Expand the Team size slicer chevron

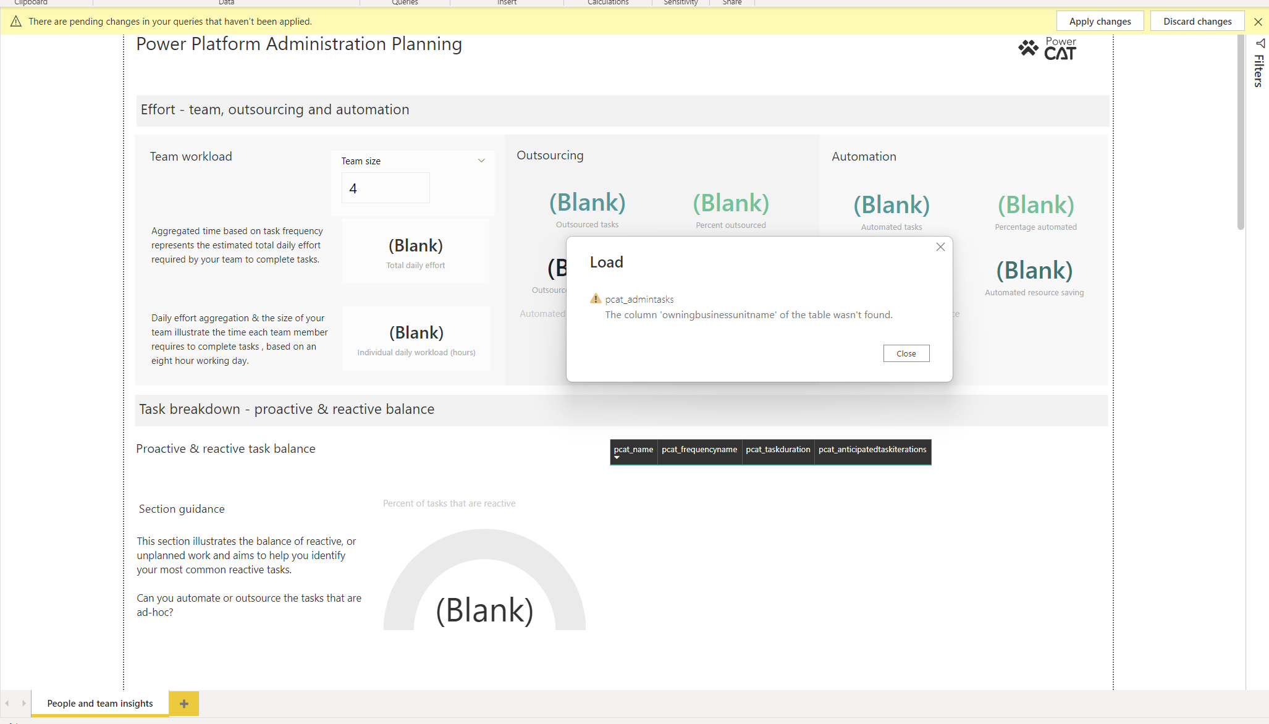(x=481, y=160)
